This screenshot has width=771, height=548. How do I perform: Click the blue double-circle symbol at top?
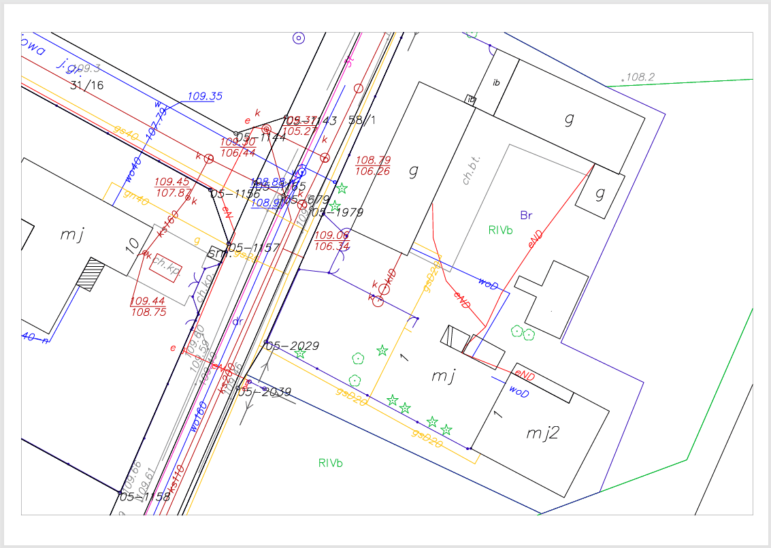click(298, 38)
